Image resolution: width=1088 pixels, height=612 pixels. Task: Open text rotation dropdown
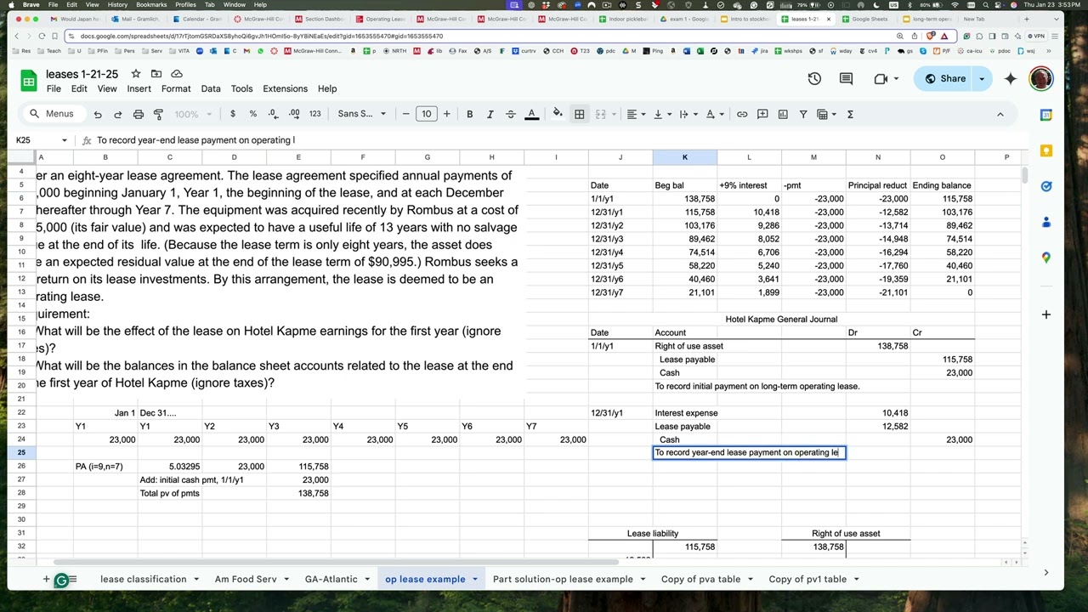pos(714,114)
